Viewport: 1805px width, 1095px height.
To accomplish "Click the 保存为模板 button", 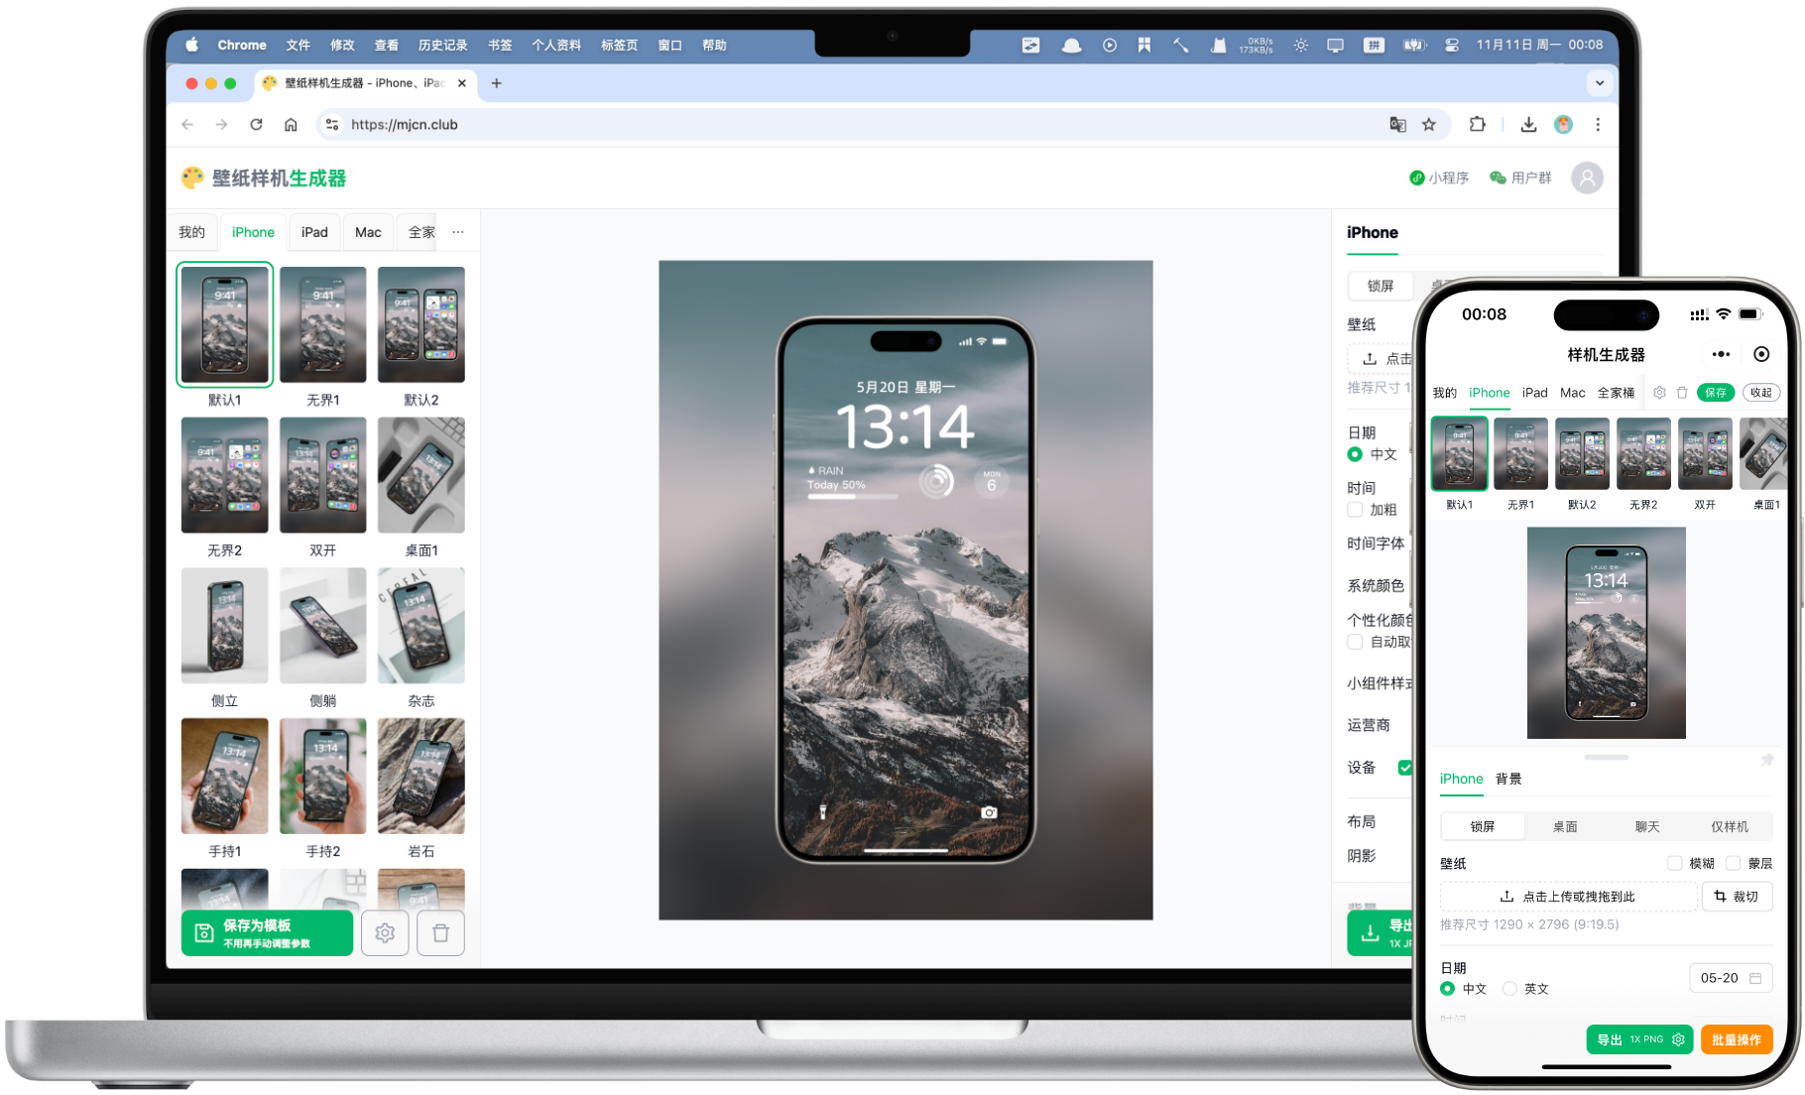I will click(x=267, y=933).
